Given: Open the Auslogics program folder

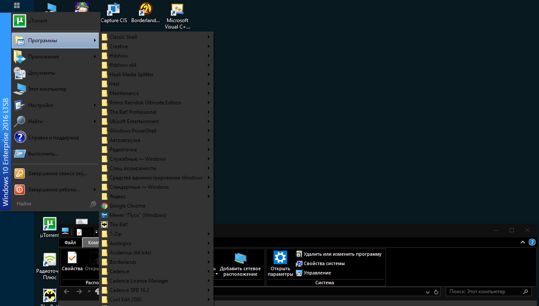Looking at the screenshot, I should (156, 243).
